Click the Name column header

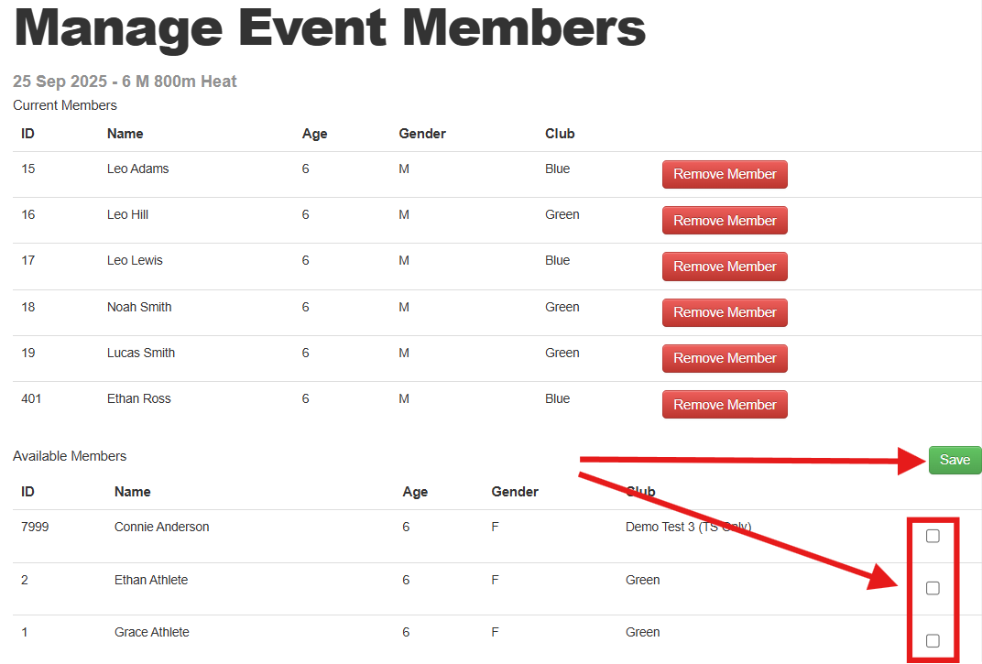tap(125, 134)
